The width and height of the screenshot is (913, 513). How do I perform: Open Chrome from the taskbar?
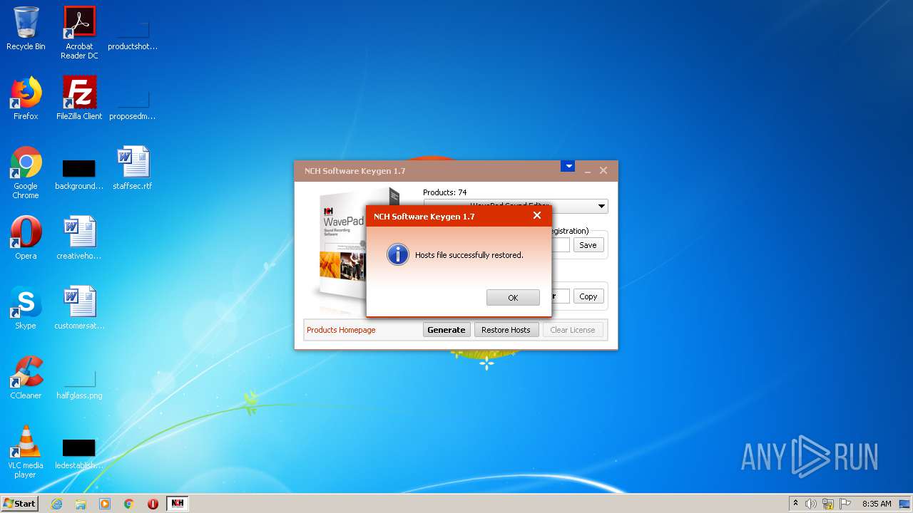pos(128,504)
